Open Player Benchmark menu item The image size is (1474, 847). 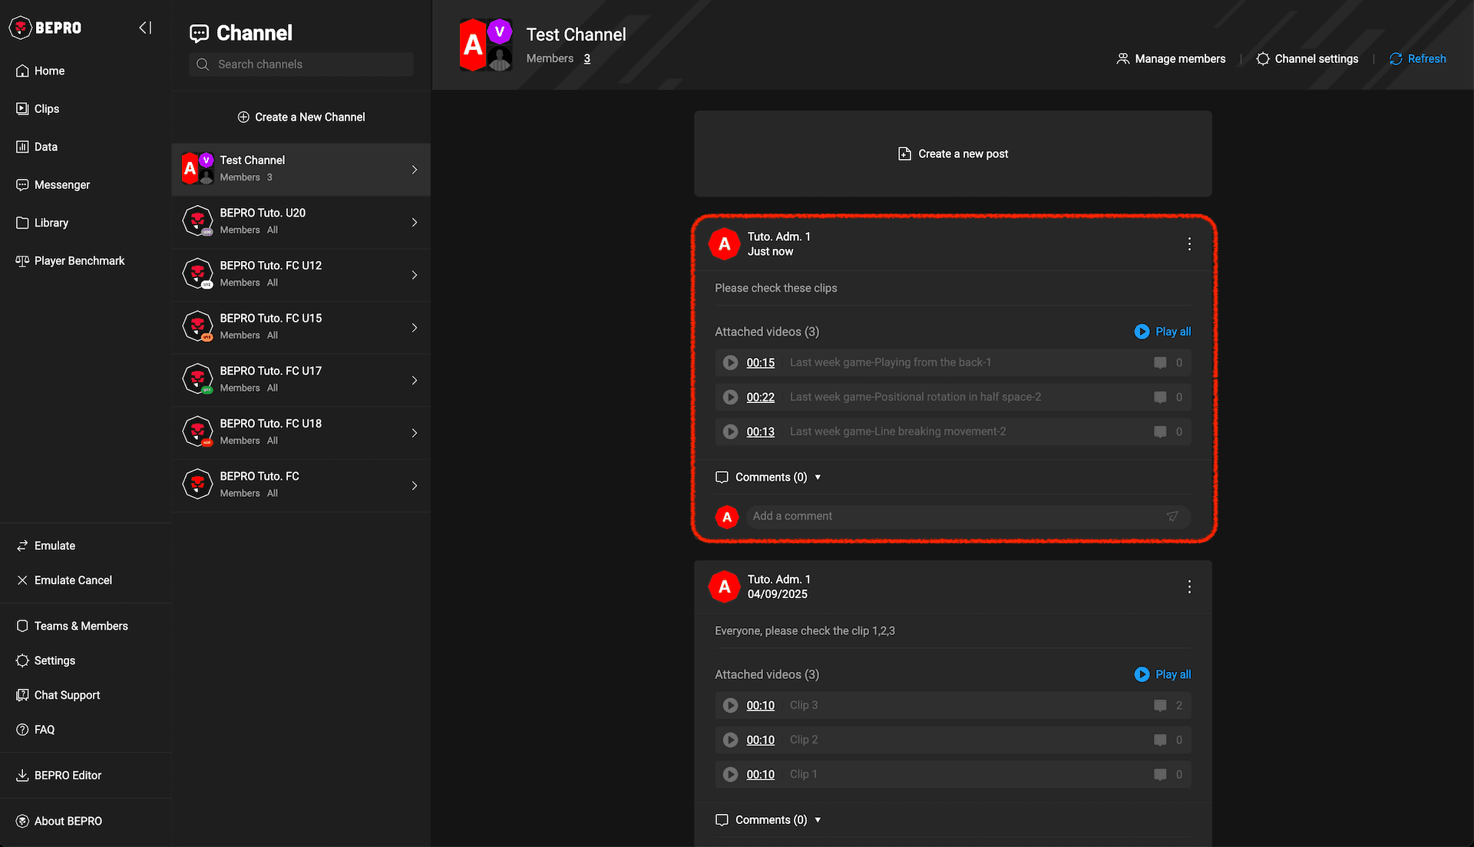point(79,261)
